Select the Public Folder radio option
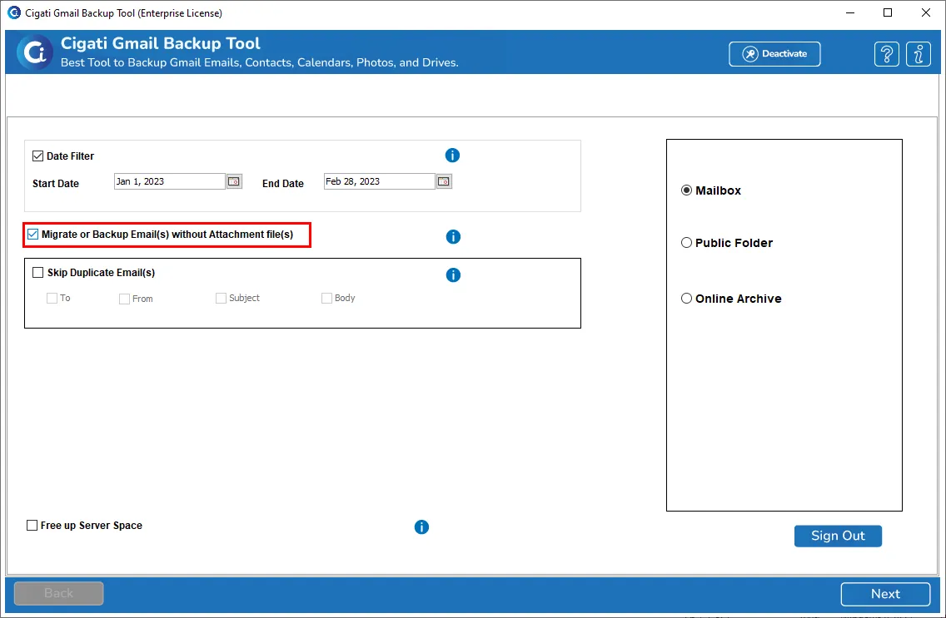The width and height of the screenshot is (946, 618). pyautogui.click(x=686, y=243)
